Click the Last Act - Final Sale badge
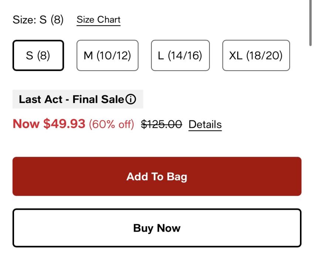 point(78,99)
